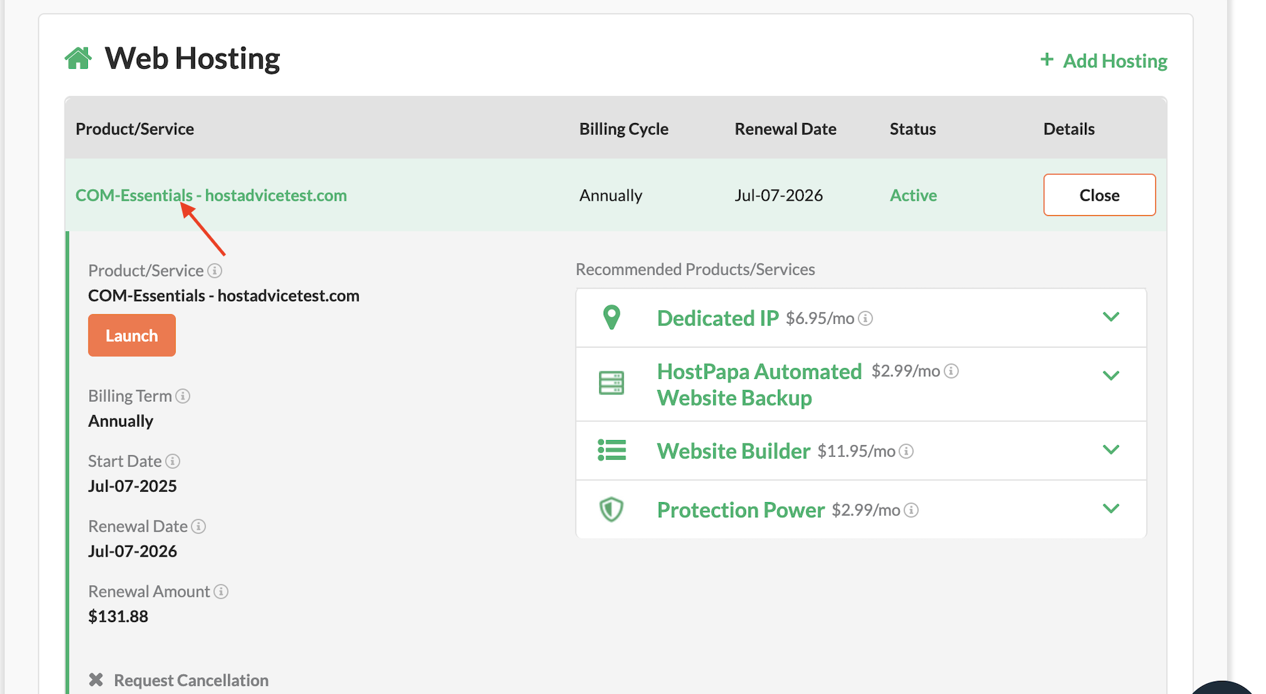Click the info icon after Dedicated IP price
1266x694 pixels.
[866, 318]
